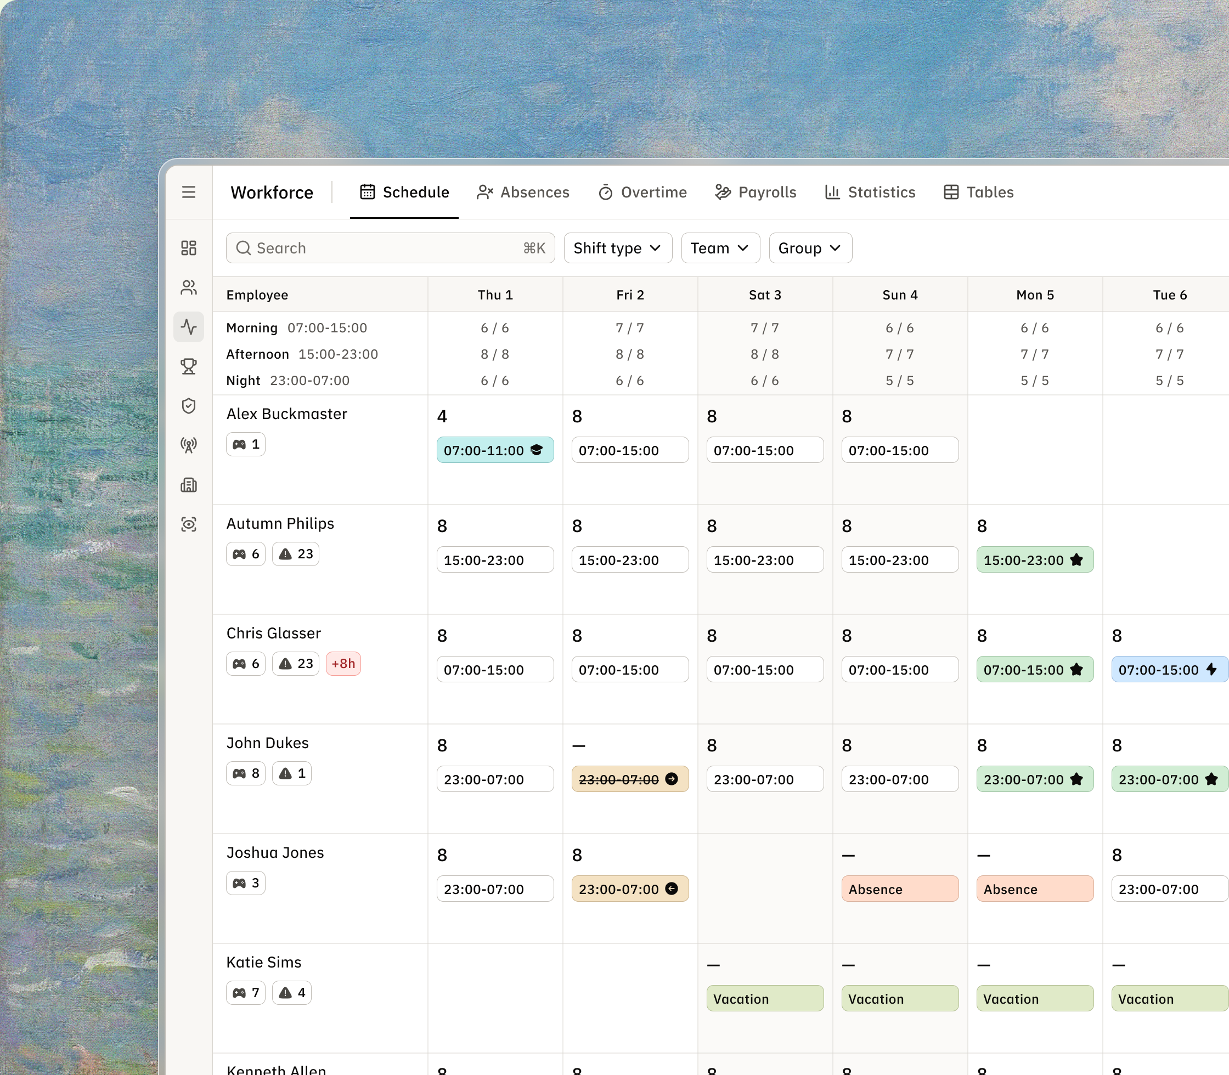This screenshot has width=1229, height=1075.
Task: Open Autumn Philips Thu 1 15:00-23:00 shift
Action: (x=495, y=559)
